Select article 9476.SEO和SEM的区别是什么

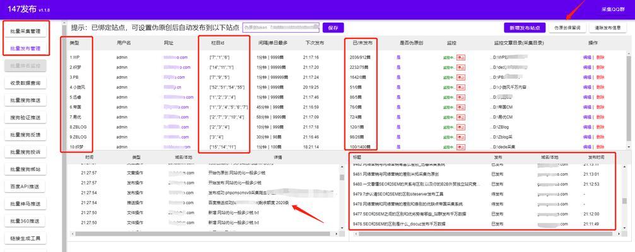(x=399, y=224)
